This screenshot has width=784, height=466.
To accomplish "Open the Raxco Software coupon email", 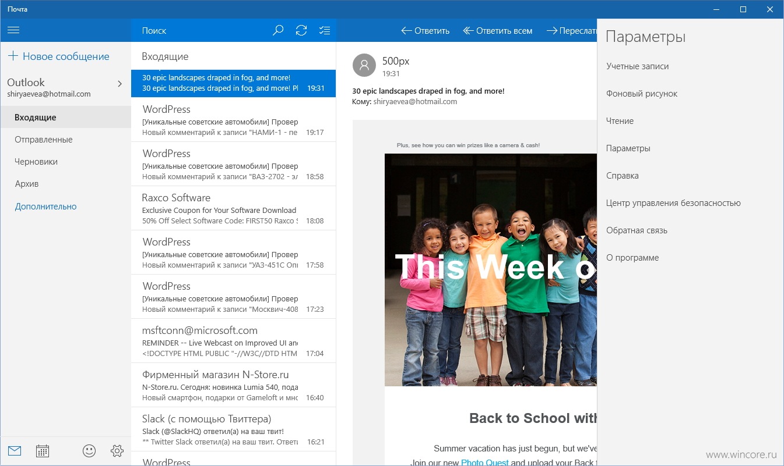I will point(233,208).
